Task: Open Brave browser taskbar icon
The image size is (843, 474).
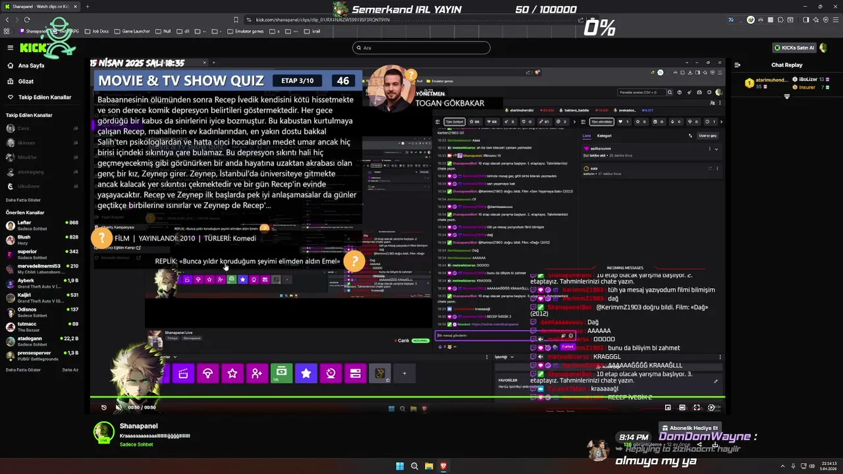Action: (443, 466)
